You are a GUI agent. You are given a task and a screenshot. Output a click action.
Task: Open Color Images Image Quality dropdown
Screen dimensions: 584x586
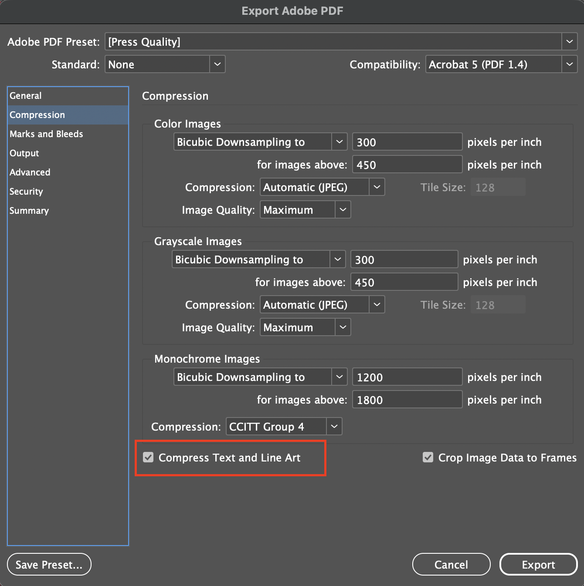[306, 210]
